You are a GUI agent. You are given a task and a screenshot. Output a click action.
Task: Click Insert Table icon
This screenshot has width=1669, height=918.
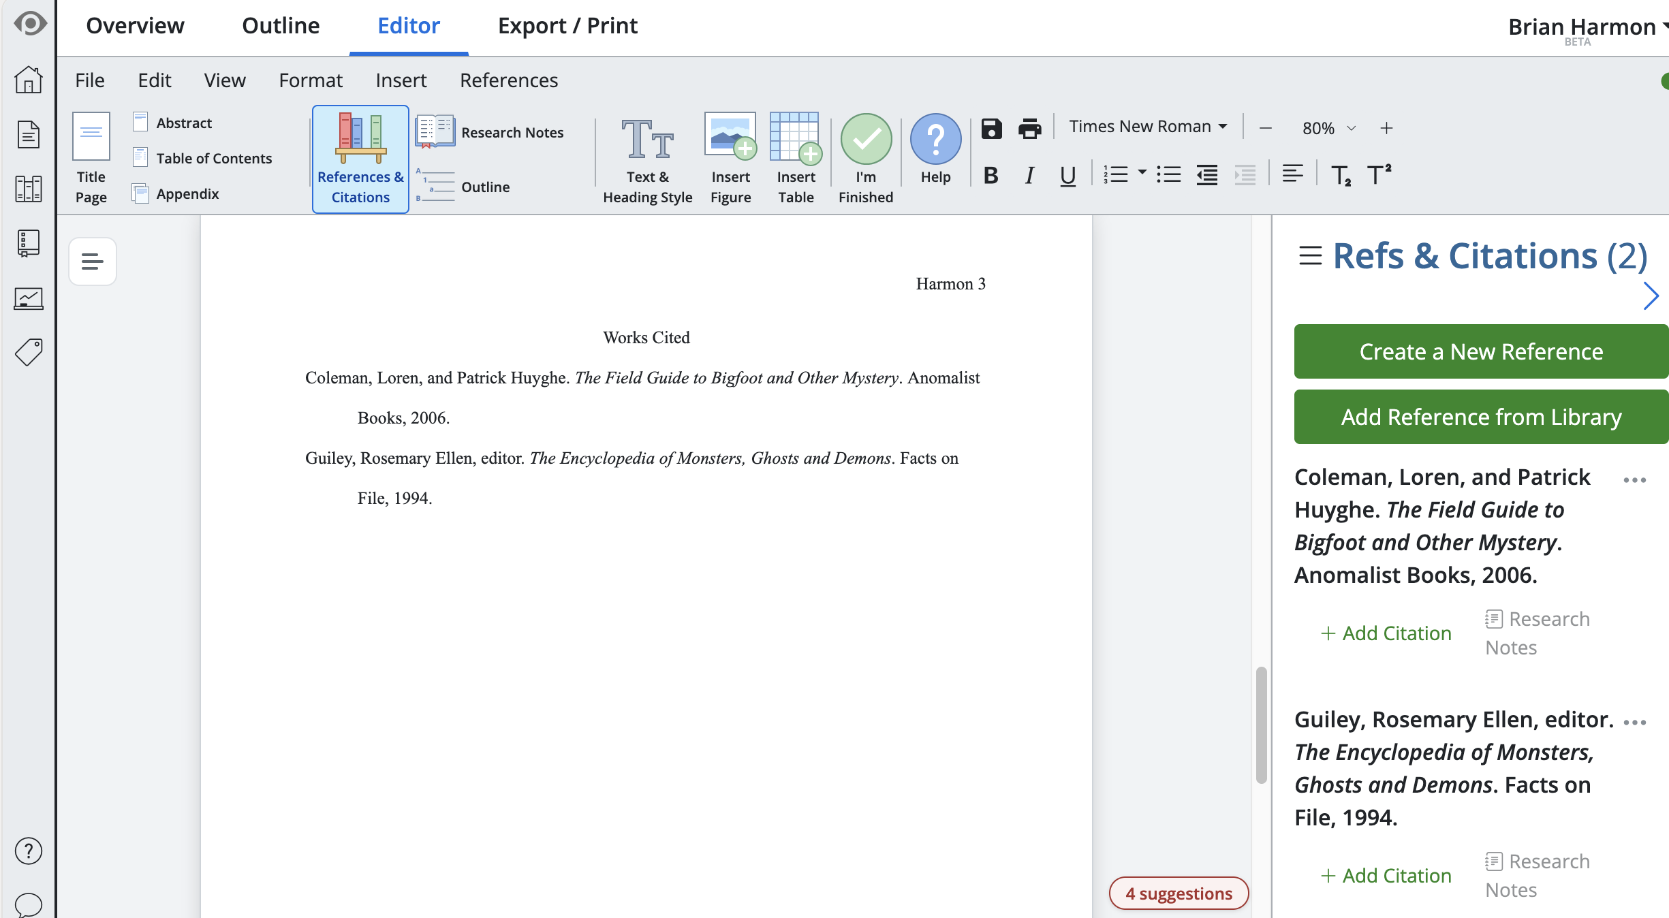click(x=796, y=159)
